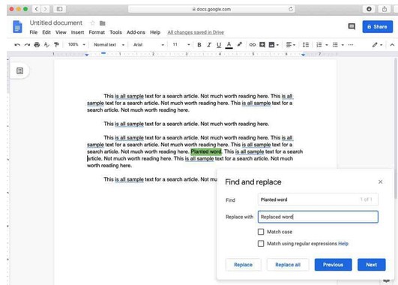The width and height of the screenshot is (398, 285).
Task: Show more toolbar options ellipsis
Action: click(x=351, y=45)
